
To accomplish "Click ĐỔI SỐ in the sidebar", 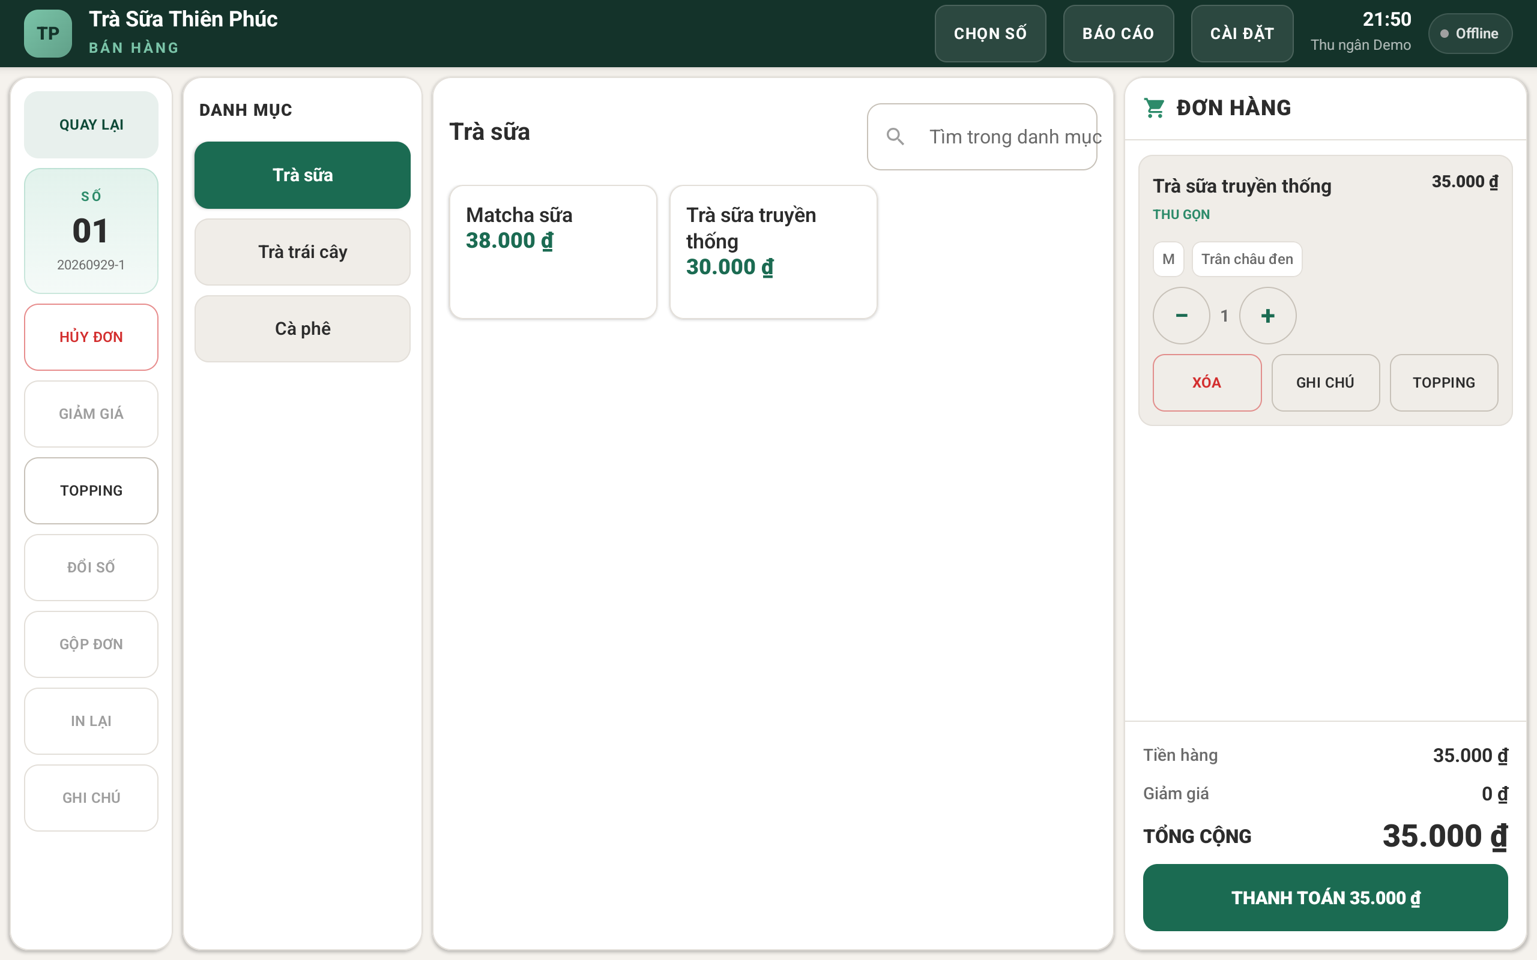I will 91,568.
